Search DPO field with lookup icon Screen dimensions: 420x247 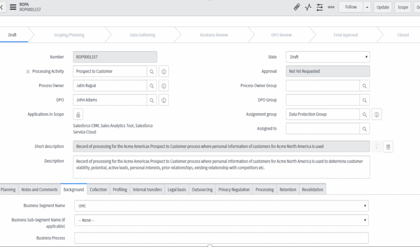tap(152, 100)
